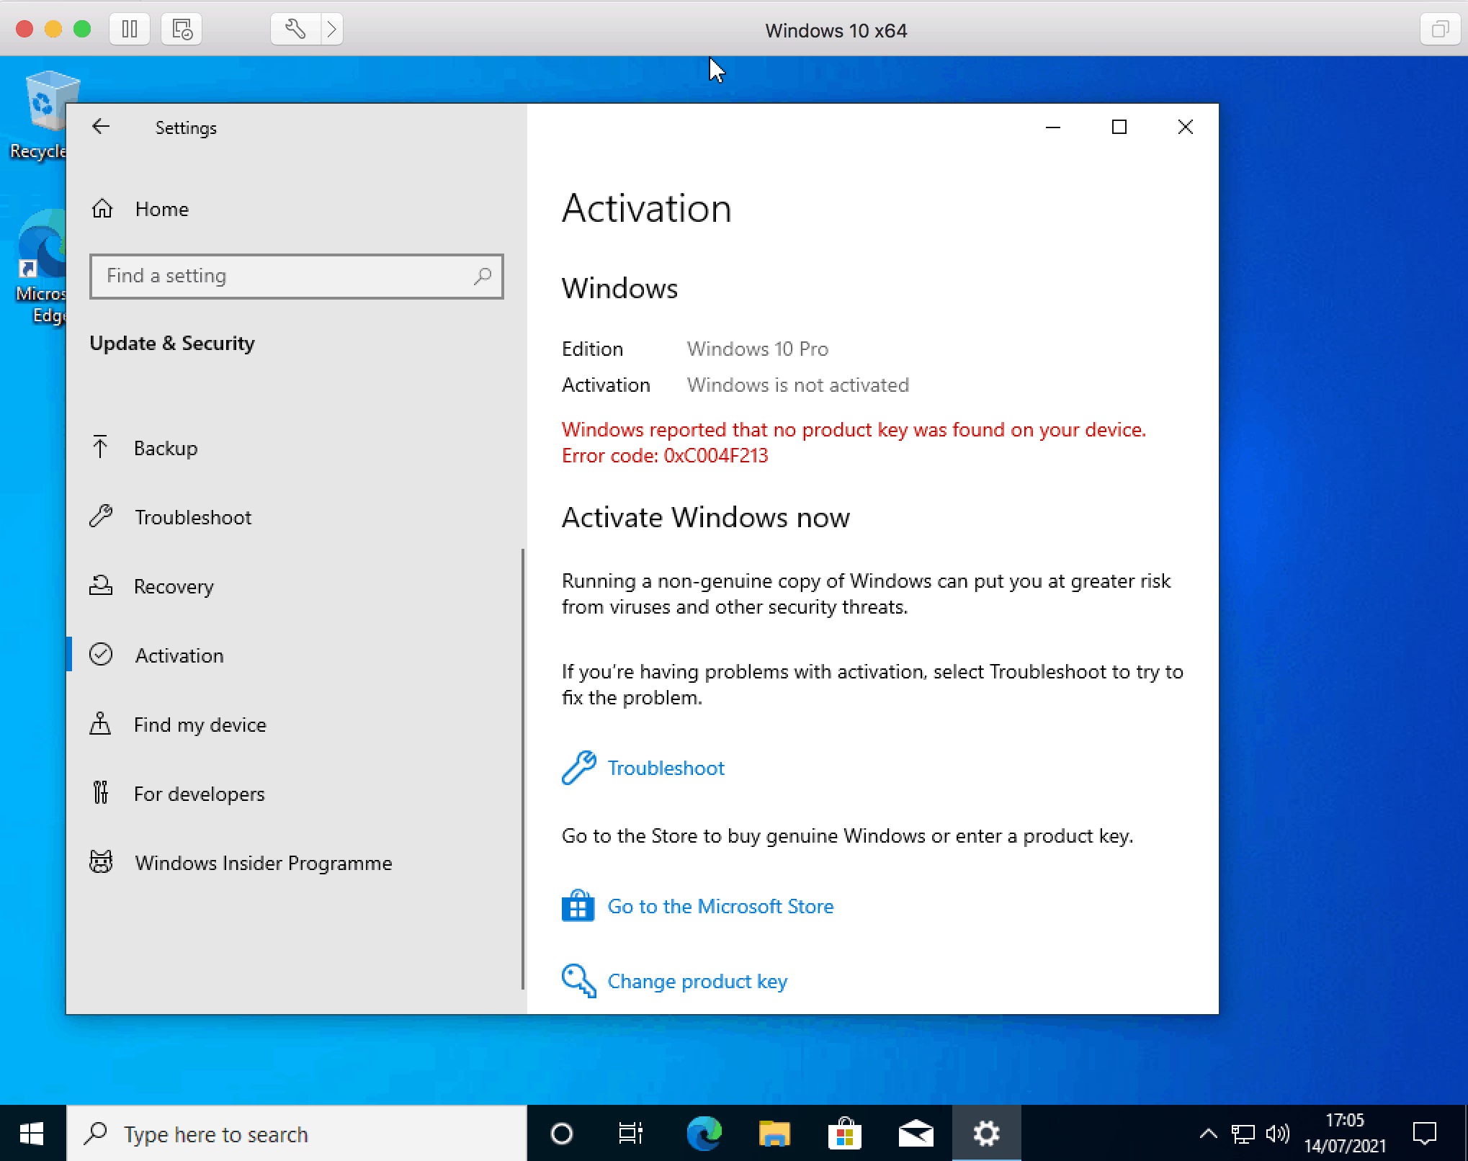
Task: Click the volume speaker icon in tray
Action: pos(1277,1134)
